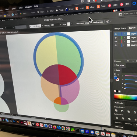
Task: Swap fill and stroke in Color panel
Action: [118, 74]
